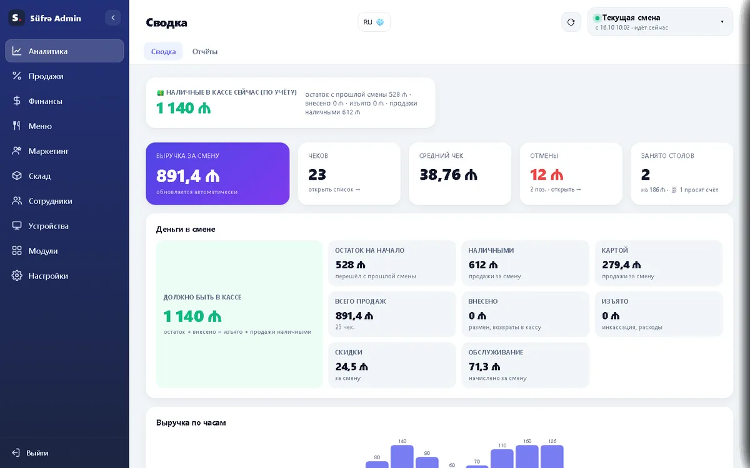
Task: Select the Картой 279,4 ₼ tile
Action: click(x=659, y=263)
